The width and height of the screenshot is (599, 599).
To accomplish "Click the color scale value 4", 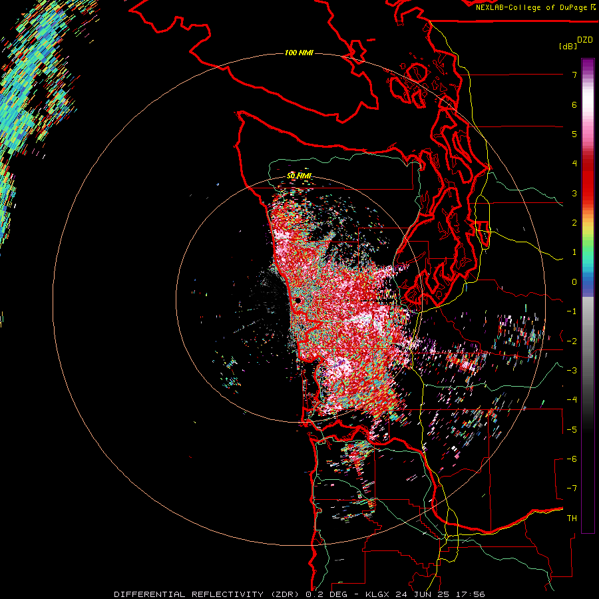I will tap(574, 164).
